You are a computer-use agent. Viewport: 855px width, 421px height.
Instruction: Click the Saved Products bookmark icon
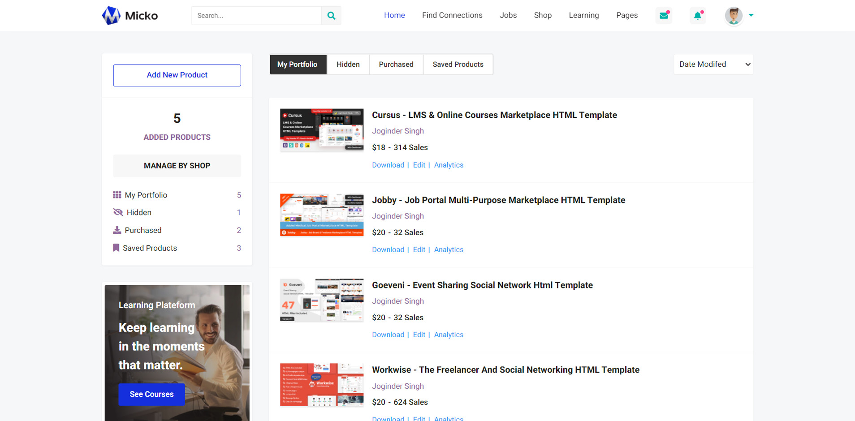pyautogui.click(x=116, y=248)
